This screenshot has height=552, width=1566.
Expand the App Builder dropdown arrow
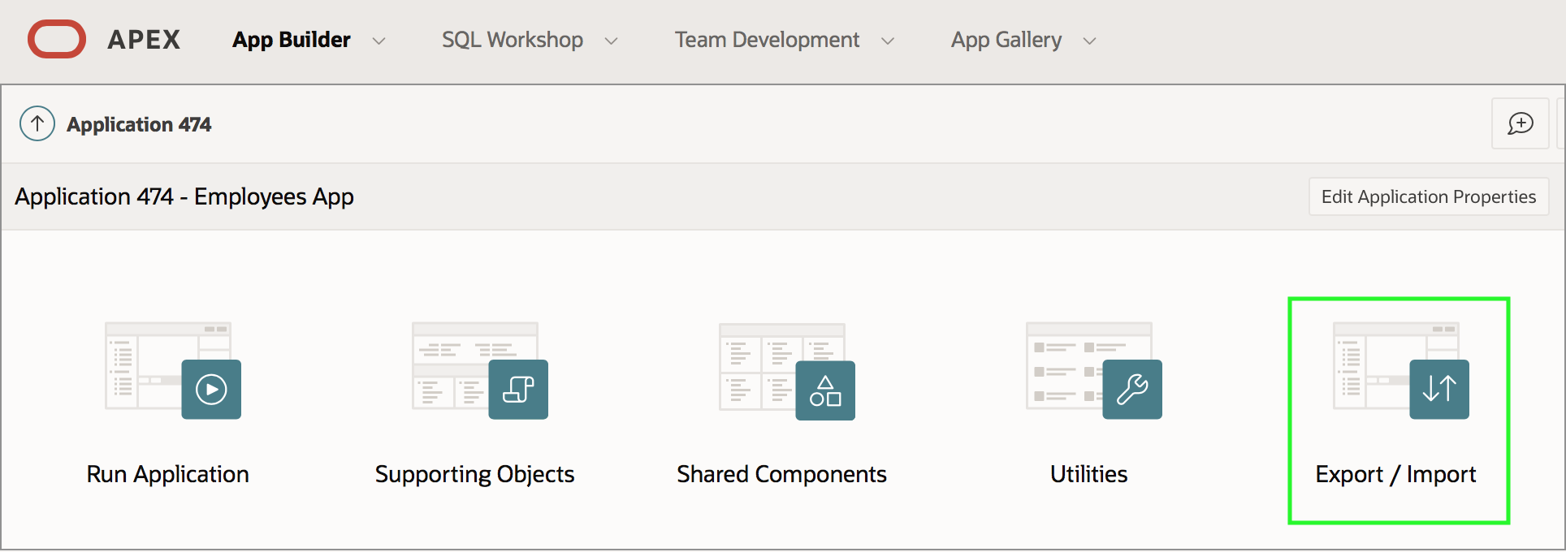tap(379, 41)
